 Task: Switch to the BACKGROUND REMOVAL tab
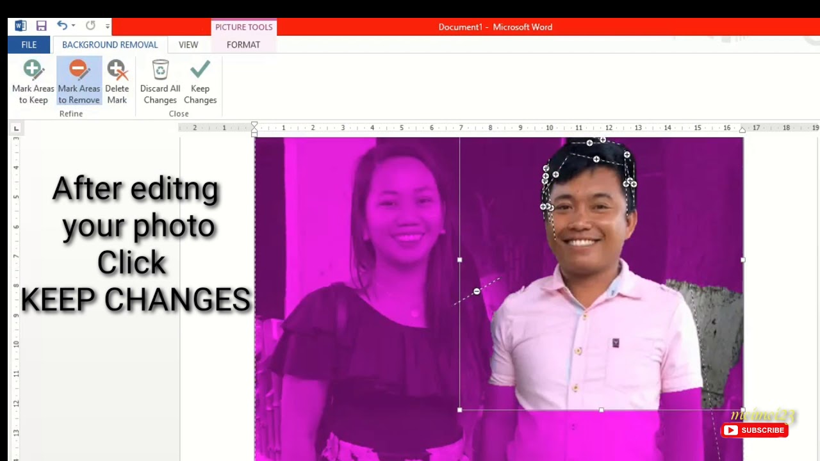pos(110,45)
